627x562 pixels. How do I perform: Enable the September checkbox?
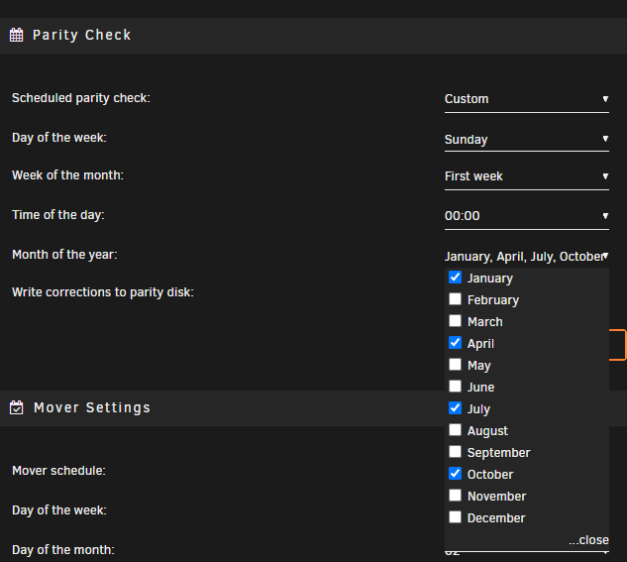coord(455,452)
